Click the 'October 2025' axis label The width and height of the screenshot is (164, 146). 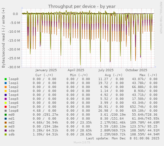(x=136, y=70)
